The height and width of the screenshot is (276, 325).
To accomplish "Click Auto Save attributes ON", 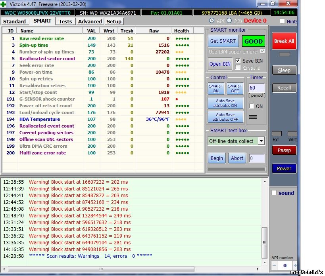I will 225,103.
